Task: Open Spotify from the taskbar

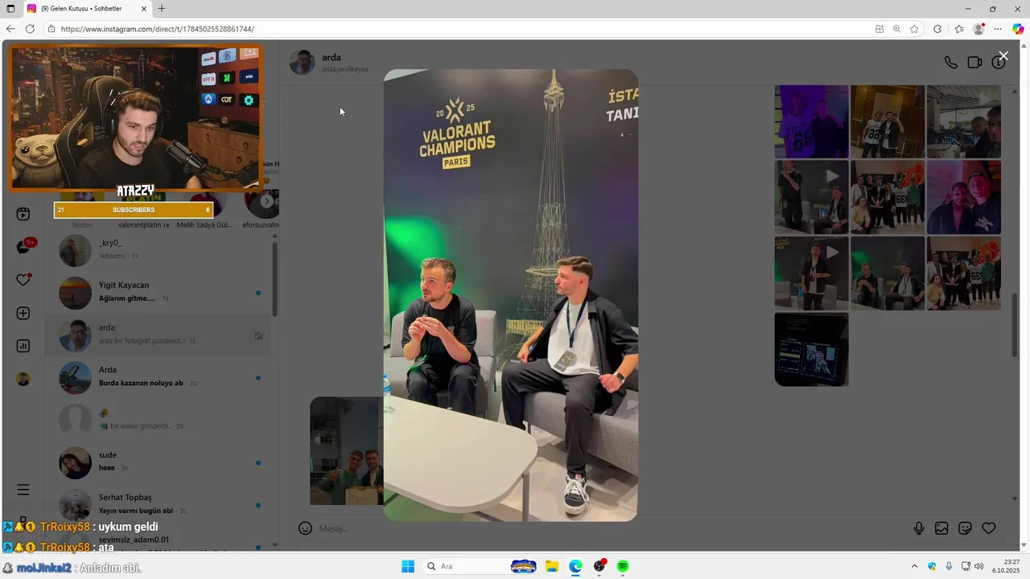Action: (x=623, y=566)
